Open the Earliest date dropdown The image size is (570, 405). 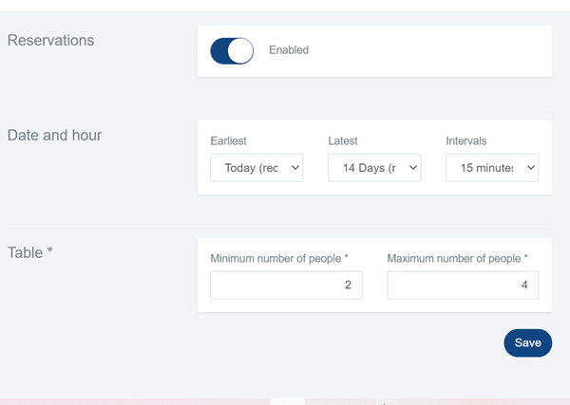(256, 168)
